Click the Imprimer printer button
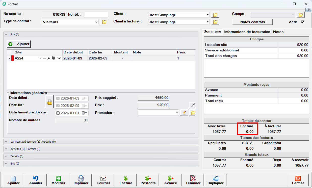The width and height of the screenshot is (312, 188). click(x=81, y=180)
